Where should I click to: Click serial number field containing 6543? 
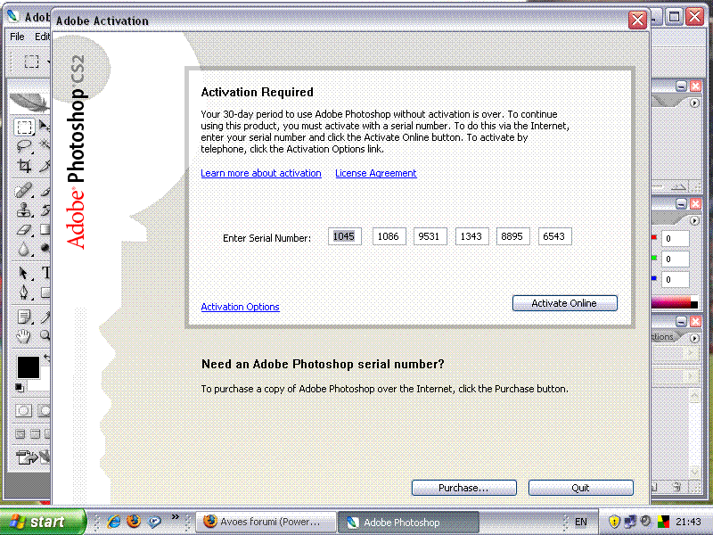(554, 236)
